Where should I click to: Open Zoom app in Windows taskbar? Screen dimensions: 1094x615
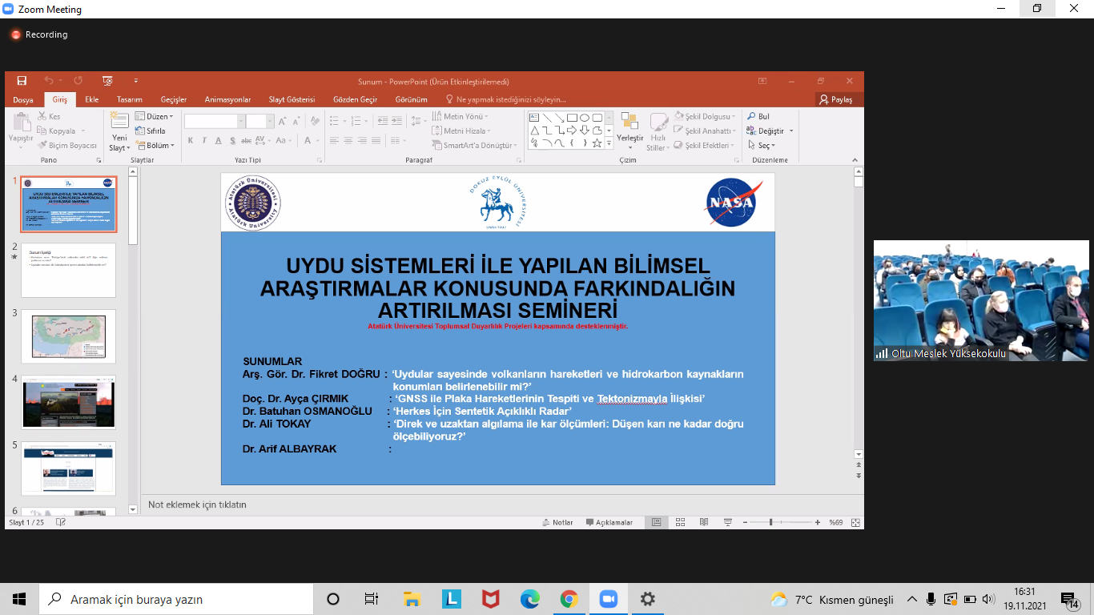click(x=608, y=599)
